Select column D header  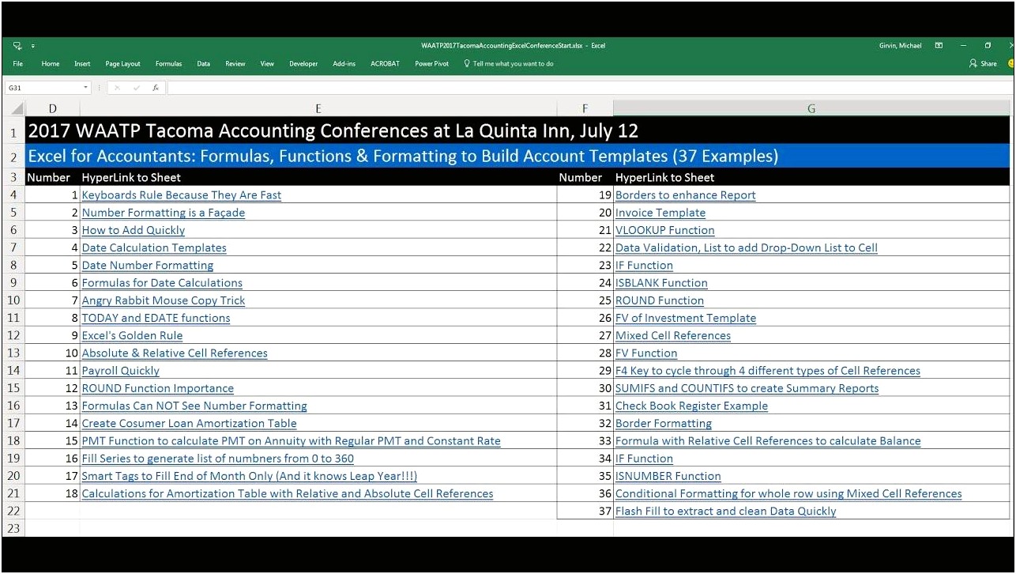52,108
